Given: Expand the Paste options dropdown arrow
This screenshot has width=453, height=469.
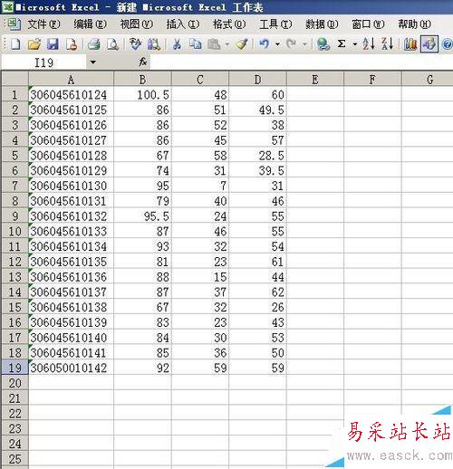Looking at the screenshot, I should [x=227, y=44].
